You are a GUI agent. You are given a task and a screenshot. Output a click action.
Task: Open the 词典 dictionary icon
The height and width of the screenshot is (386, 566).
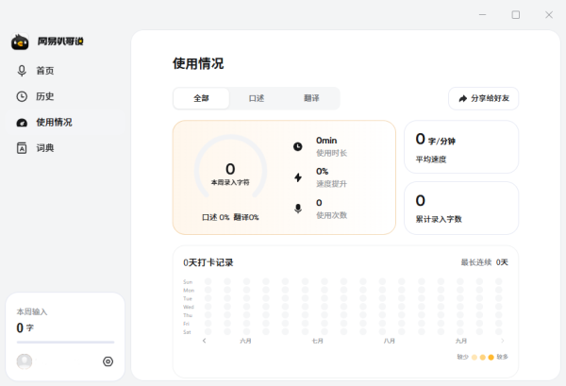click(x=22, y=148)
